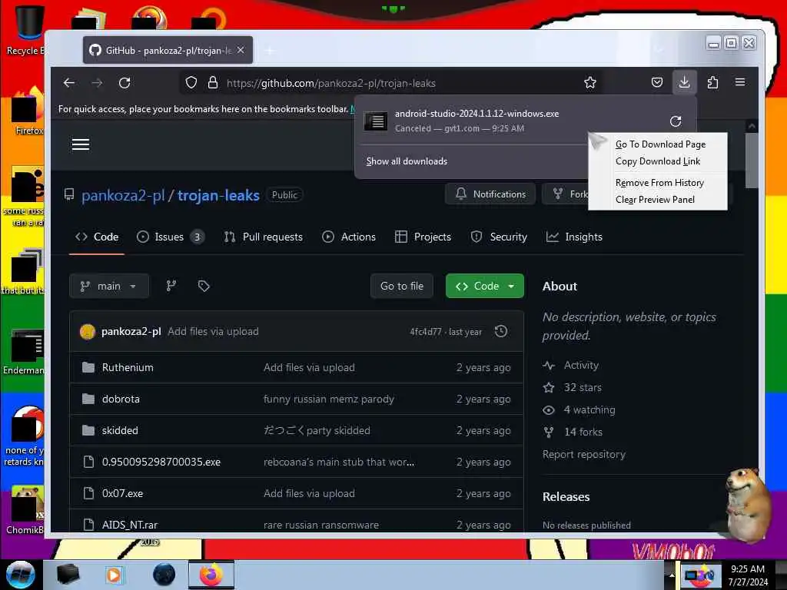Open the Security tab
Image resolution: width=787 pixels, height=590 pixels.
[x=499, y=237]
